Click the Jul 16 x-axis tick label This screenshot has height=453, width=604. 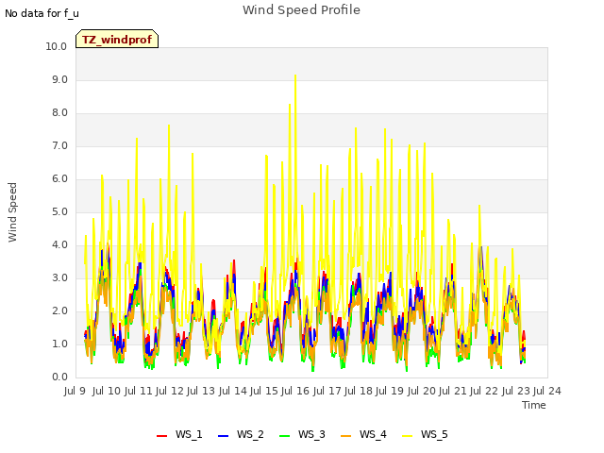click(x=295, y=391)
